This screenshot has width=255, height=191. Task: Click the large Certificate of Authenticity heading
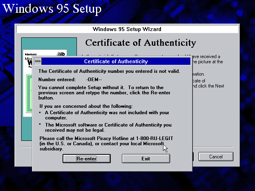pos(140,43)
